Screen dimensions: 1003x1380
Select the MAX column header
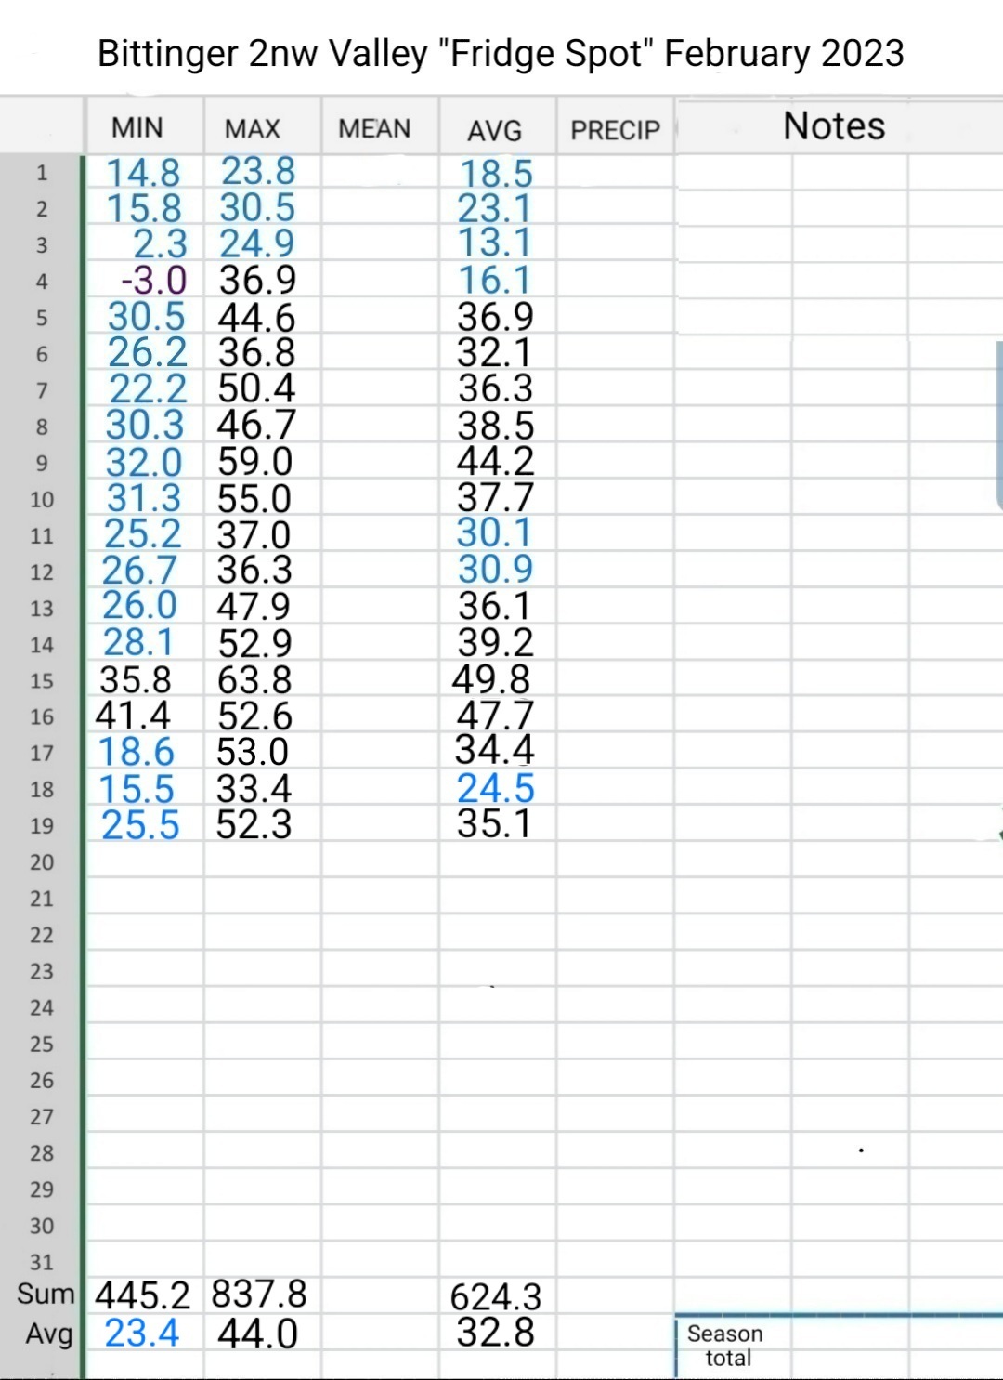[x=253, y=128]
